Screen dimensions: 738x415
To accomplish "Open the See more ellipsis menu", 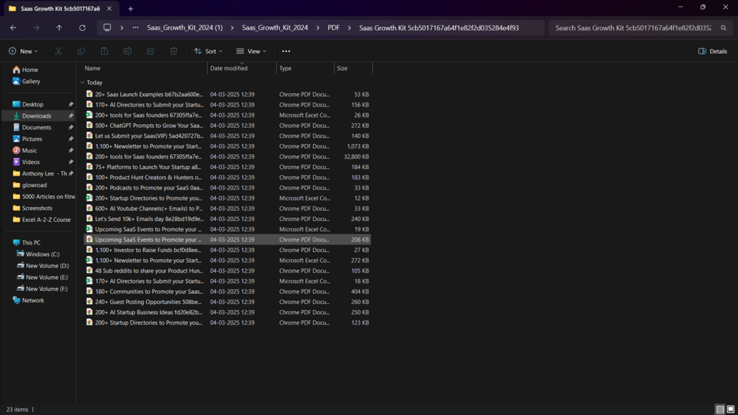I will tap(286, 51).
